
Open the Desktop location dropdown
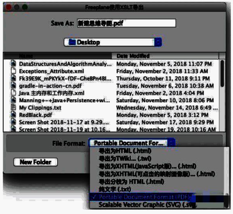113,42
